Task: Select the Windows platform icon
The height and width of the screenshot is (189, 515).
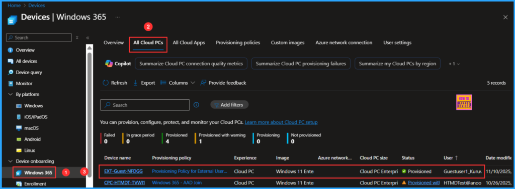Action: click(x=19, y=106)
